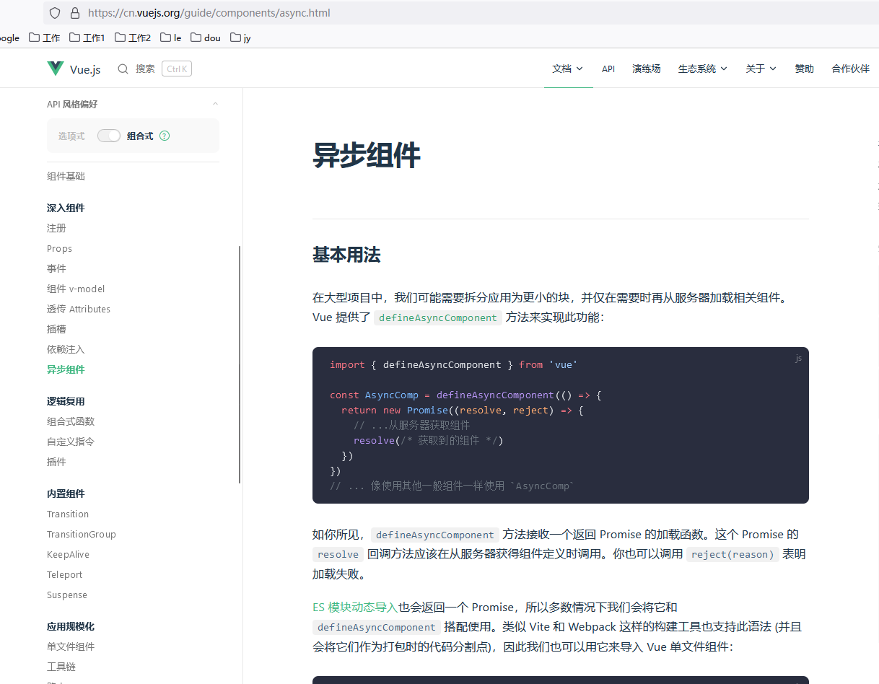879x684 pixels.
Task: Open 依赖注入 in sidebar
Action: [x=66, y=349]
